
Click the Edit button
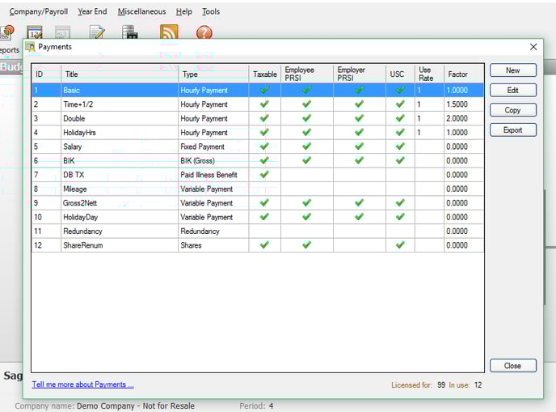pyautogui.click(x=512, y=90)
